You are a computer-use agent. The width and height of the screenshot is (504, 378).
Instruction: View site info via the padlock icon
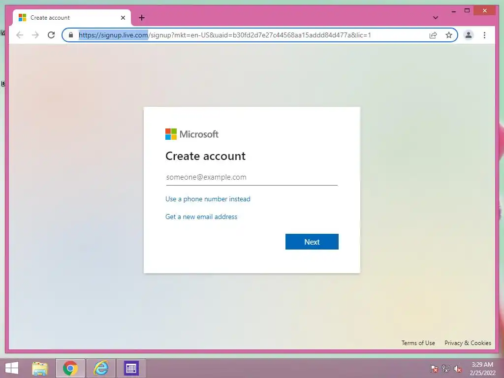(71, 35)
